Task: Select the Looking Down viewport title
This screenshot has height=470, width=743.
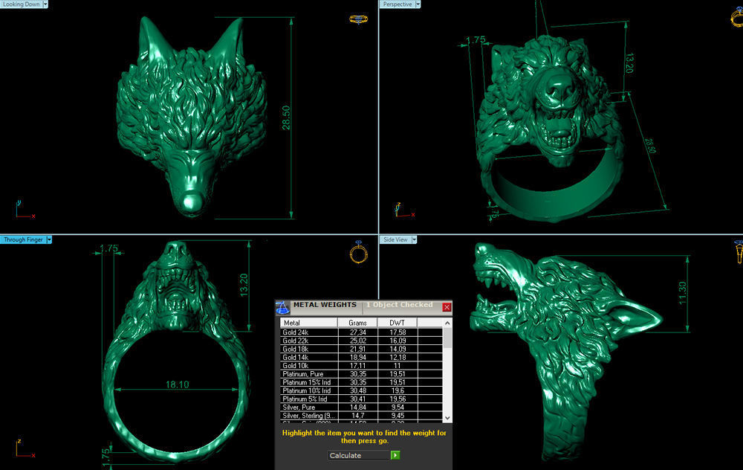Action: [22, 4]
